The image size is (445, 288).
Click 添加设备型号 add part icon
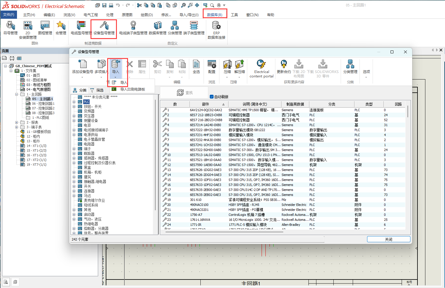(x=83, y=65)
